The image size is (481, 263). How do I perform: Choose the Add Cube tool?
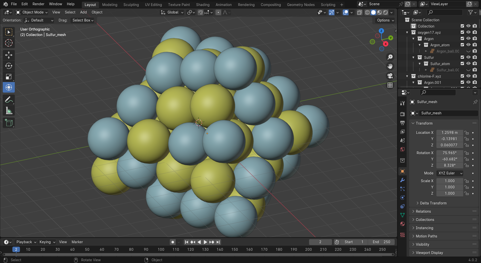(x=9, y=123)
